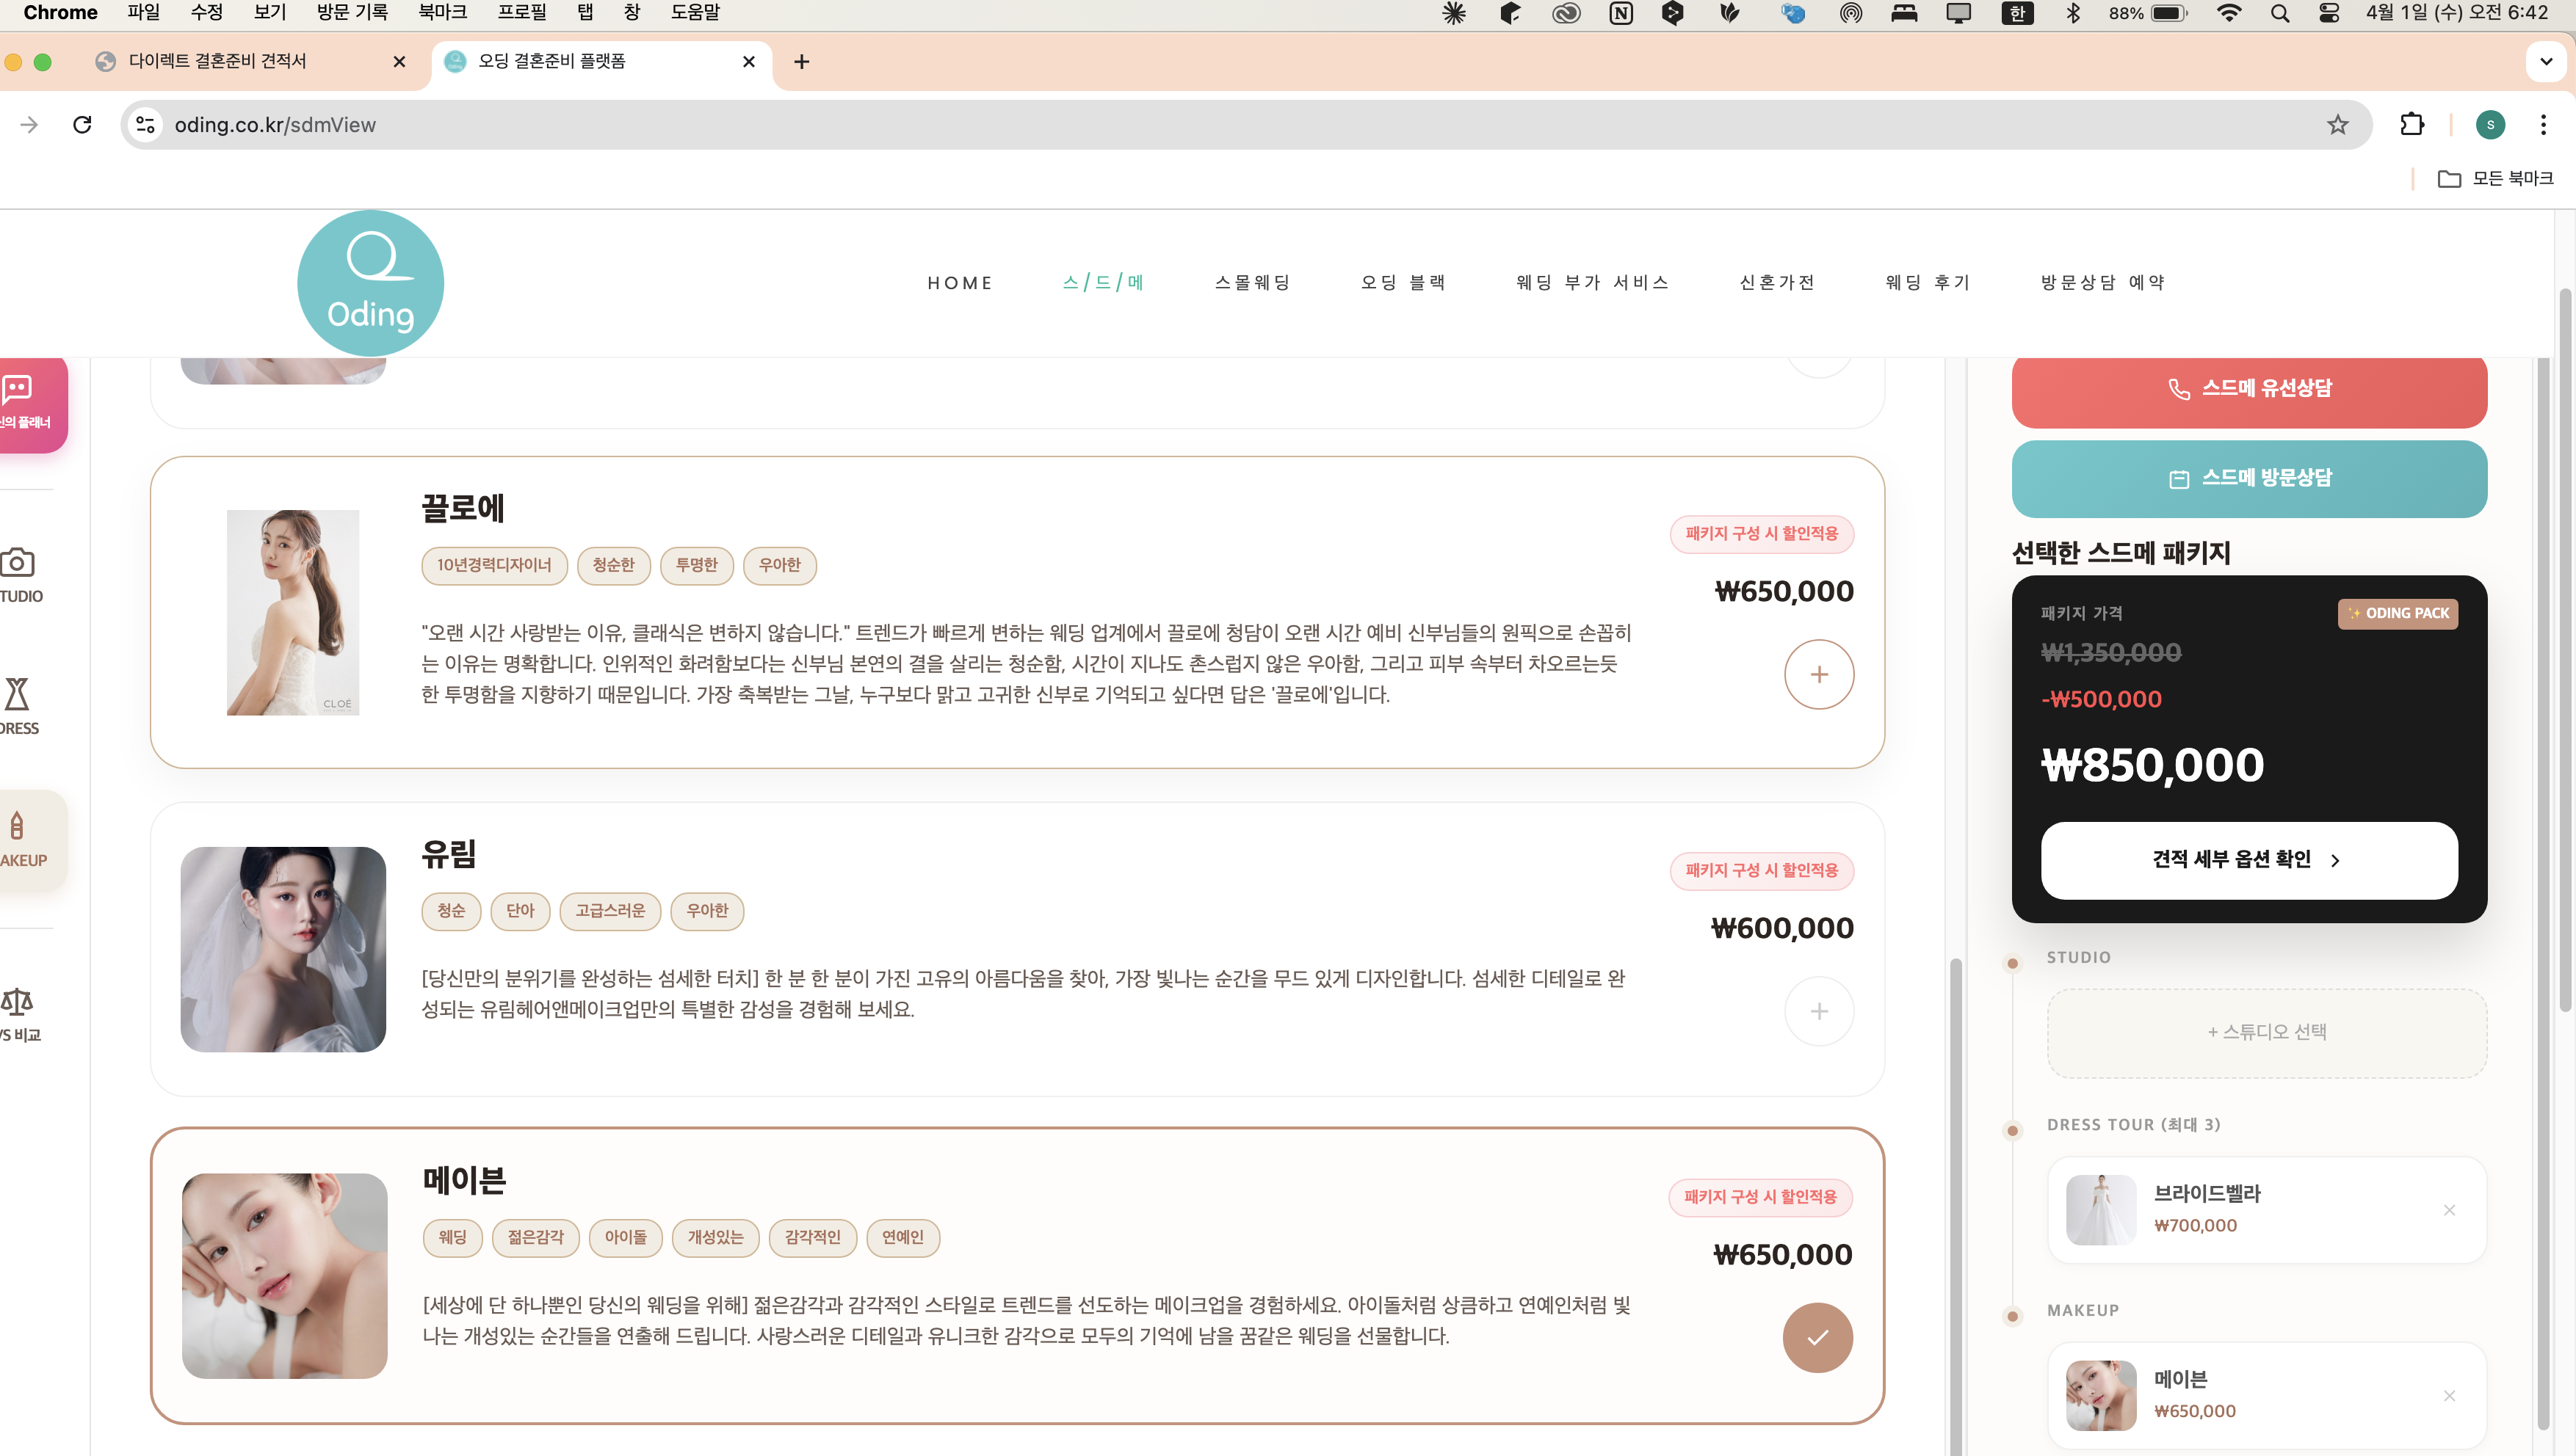Expand the 스튜디오 선택 picker
The height and width of the screenshot is (1456, 2576).
[x=2266, y=1032]
